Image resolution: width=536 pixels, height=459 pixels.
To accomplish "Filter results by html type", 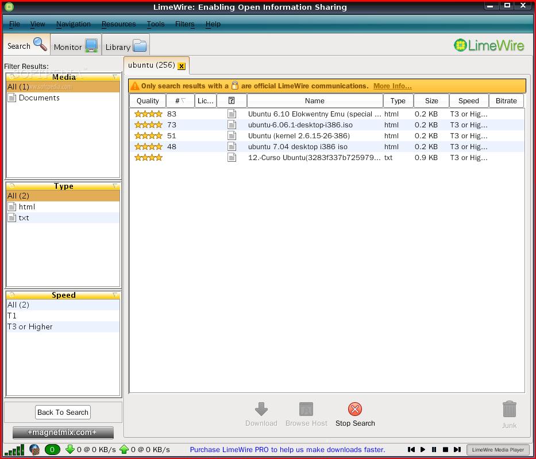I will (63, 207).
